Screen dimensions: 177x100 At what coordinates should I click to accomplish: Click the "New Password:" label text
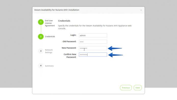[x=69, y=48]
